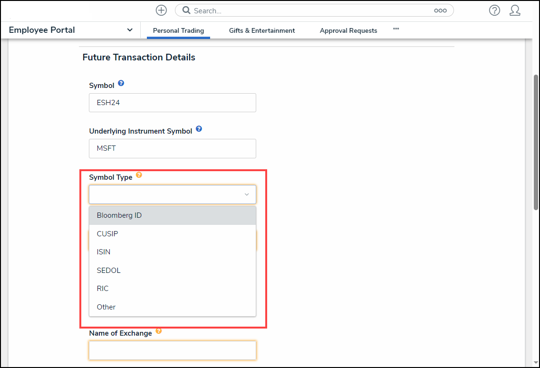Click the Name of Exchange input field

(x=172, y=350)
